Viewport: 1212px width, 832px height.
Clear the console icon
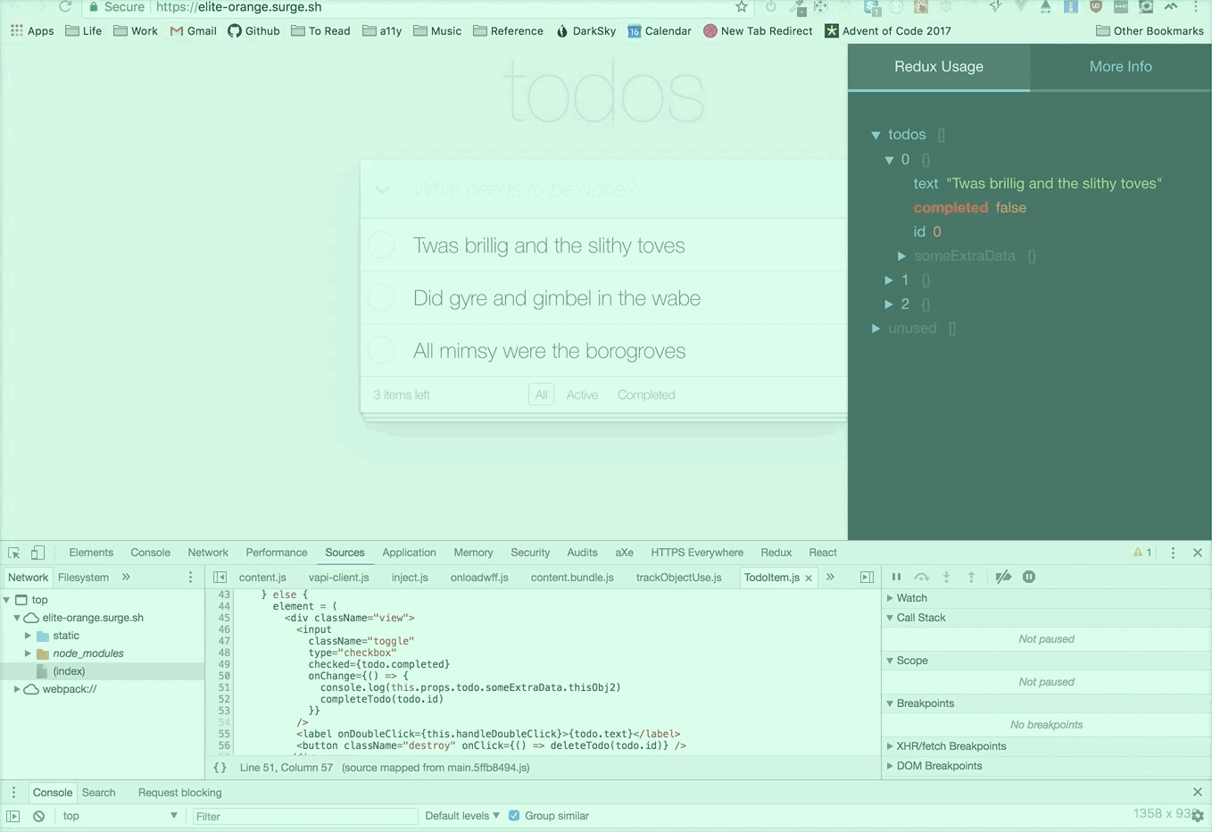pyautogui.click(x=38, y=816)
